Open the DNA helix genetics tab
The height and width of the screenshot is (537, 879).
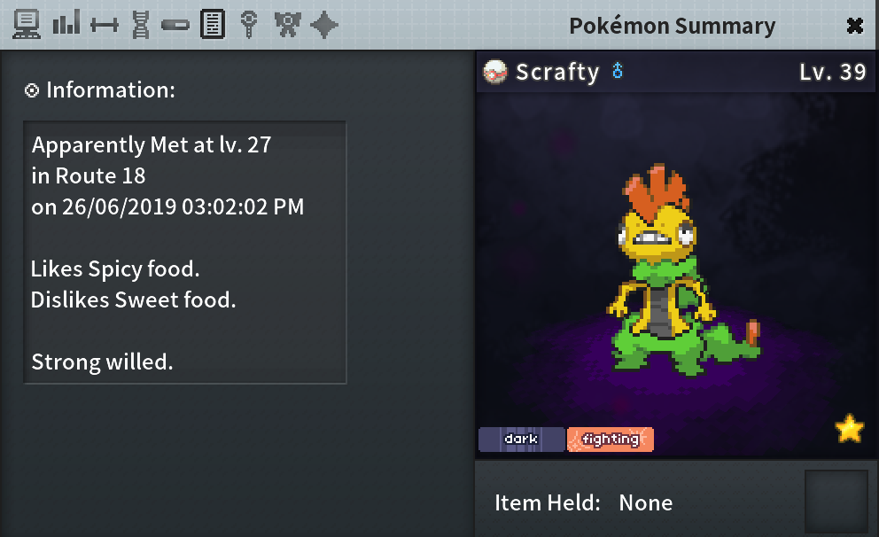pyautogui.click(x=141, y=25)
